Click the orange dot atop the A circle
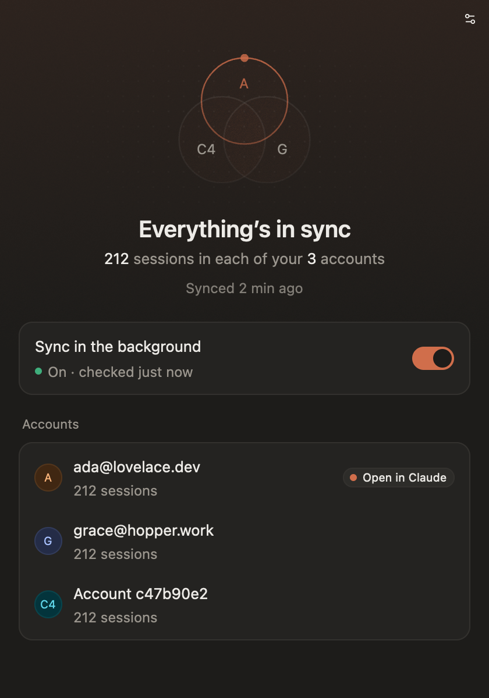The width and height of the screenshot is (489, 698). tap(245, 58)
